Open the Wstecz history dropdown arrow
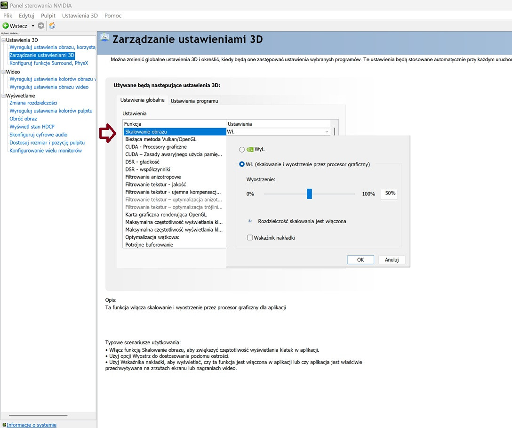 [32, 26]
